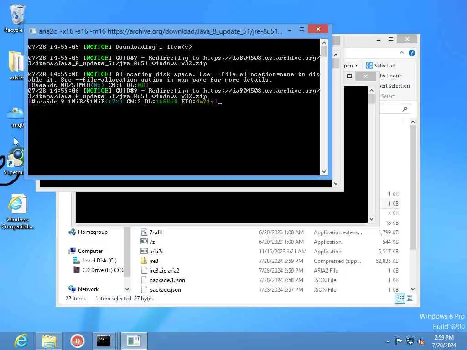Show hidden tray icons arrow
The height and width of the screenshot is (350, 467).
click(x=388, y=341)
